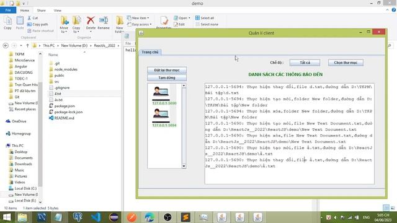Click the Copy icon in Explorer ribbon

coord(7,21)
